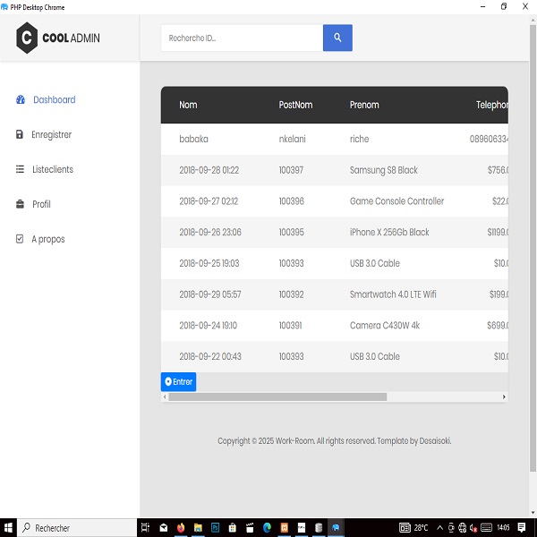Viewport: 537px width, 537px height.
Task: Click the Nom column header
Action: pyautogui.click(x=188, y=105)
